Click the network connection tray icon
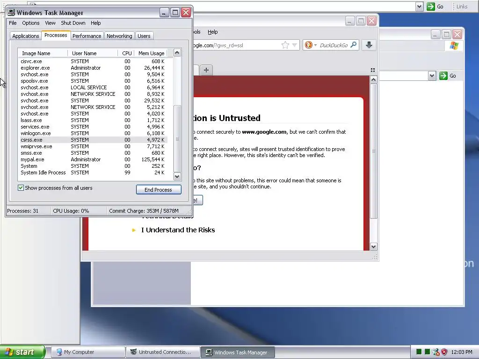 [x=436, y=352]
